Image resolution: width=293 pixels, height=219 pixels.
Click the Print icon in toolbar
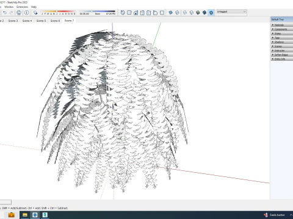pyautogui.click(x=19, y=13)
